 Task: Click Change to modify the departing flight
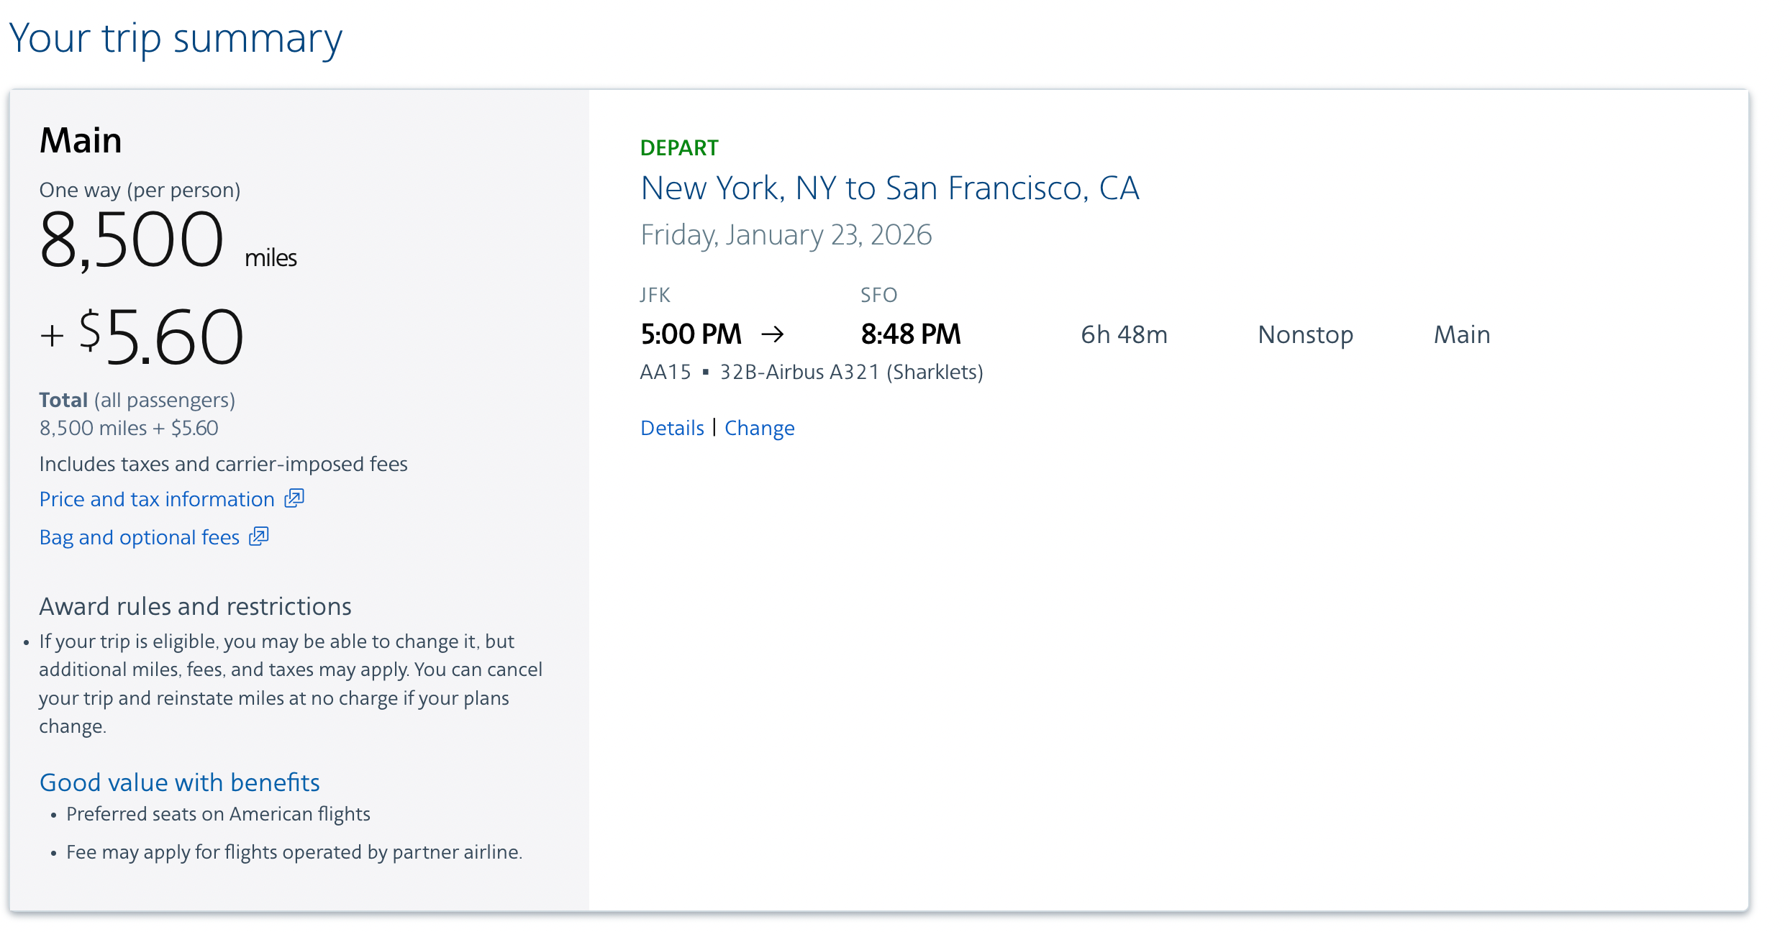coord(759,427)
